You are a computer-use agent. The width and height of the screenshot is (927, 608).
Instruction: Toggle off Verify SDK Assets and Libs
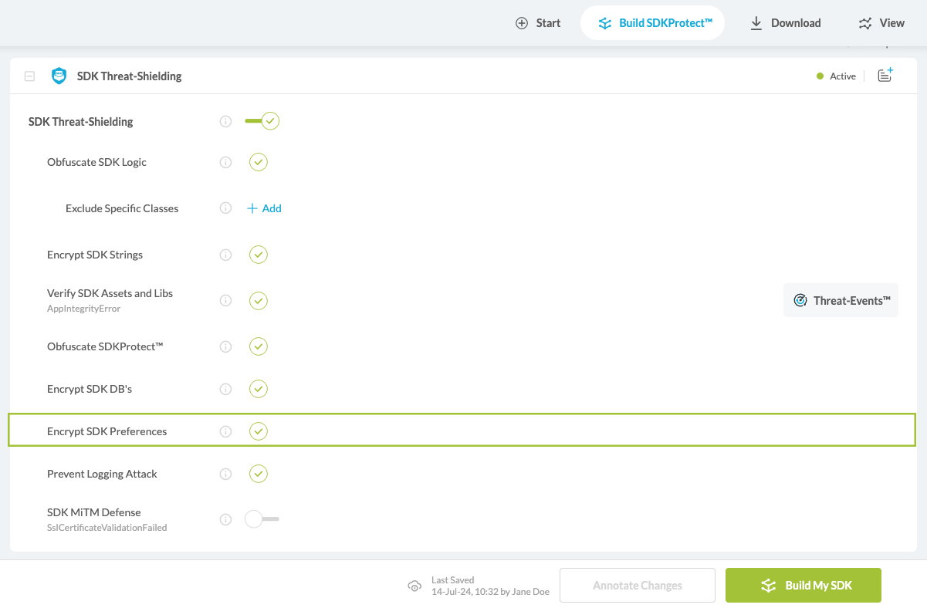[259, 300]
